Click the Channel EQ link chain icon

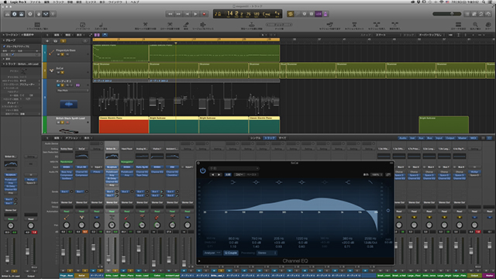pyautogui.click(x=388, y=174)
